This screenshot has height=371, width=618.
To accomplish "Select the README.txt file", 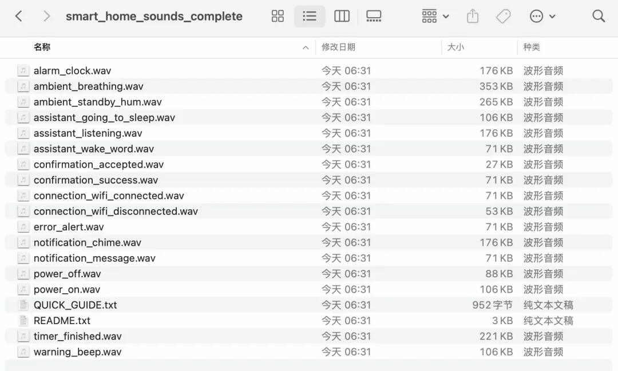I will click(62, 321).
